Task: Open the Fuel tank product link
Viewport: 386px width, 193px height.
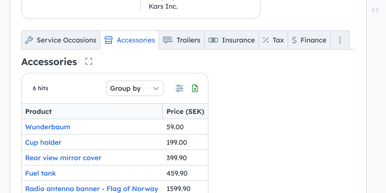Action: pyautogui.click(x=41, y=173)
